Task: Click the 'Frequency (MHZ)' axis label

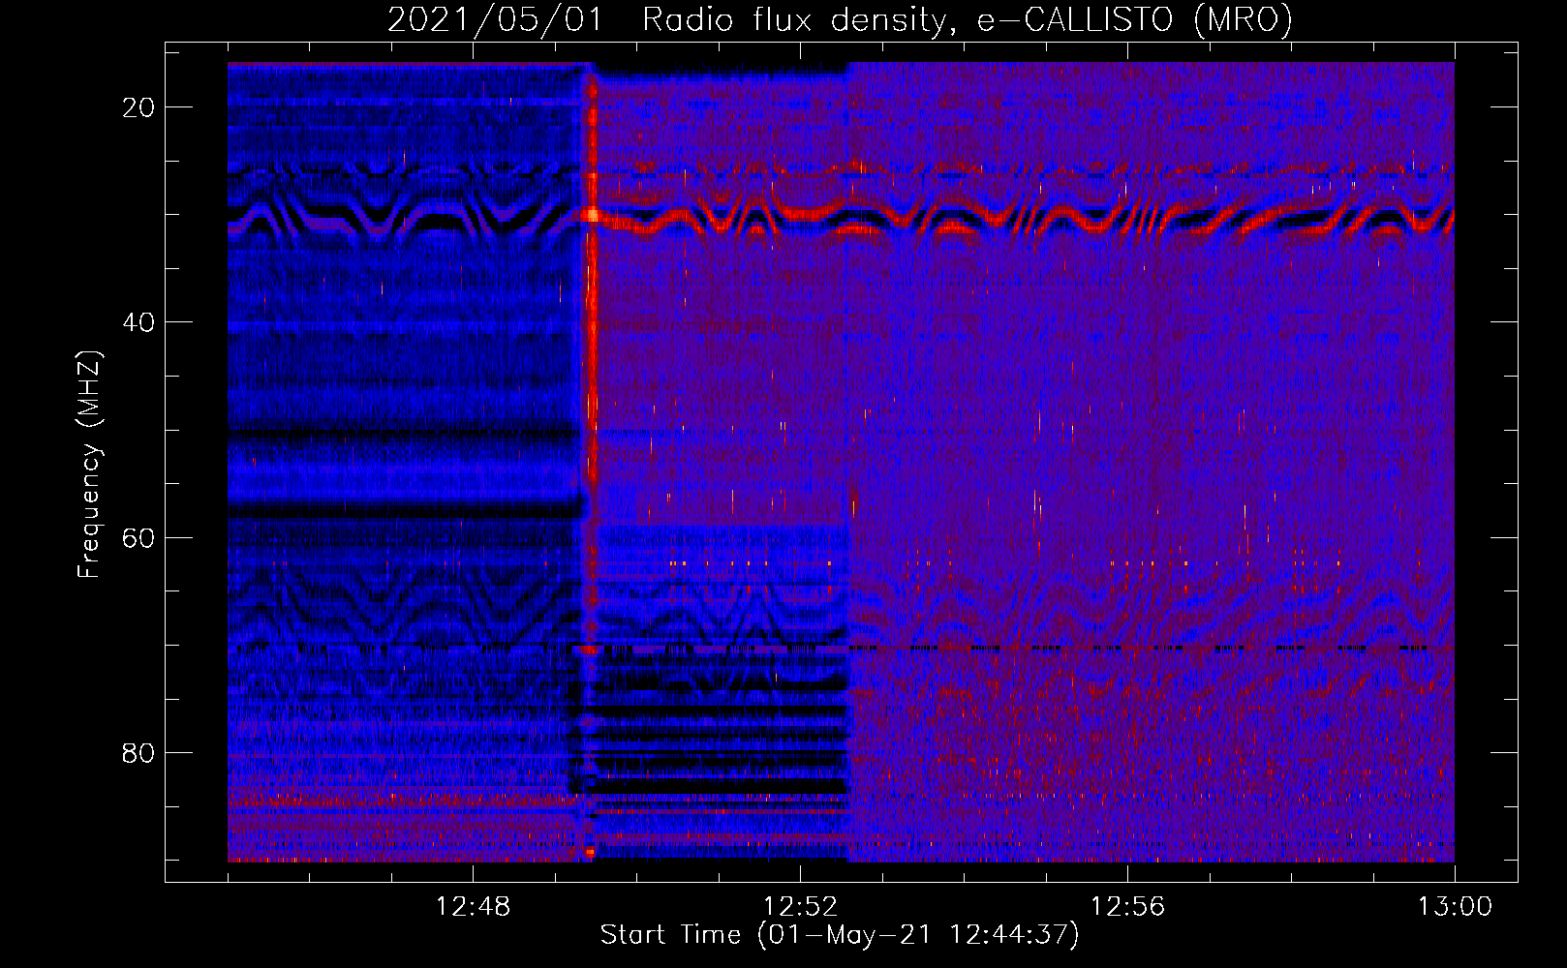Action: (x=89, y=464)
